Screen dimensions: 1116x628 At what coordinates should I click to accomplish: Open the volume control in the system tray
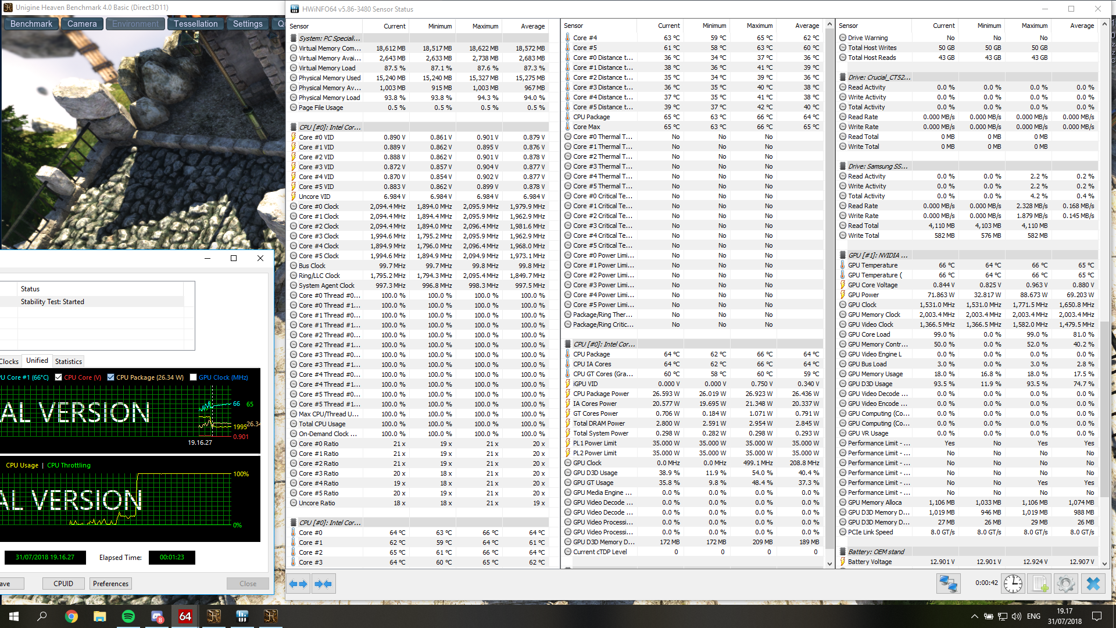pos(1016,616)
